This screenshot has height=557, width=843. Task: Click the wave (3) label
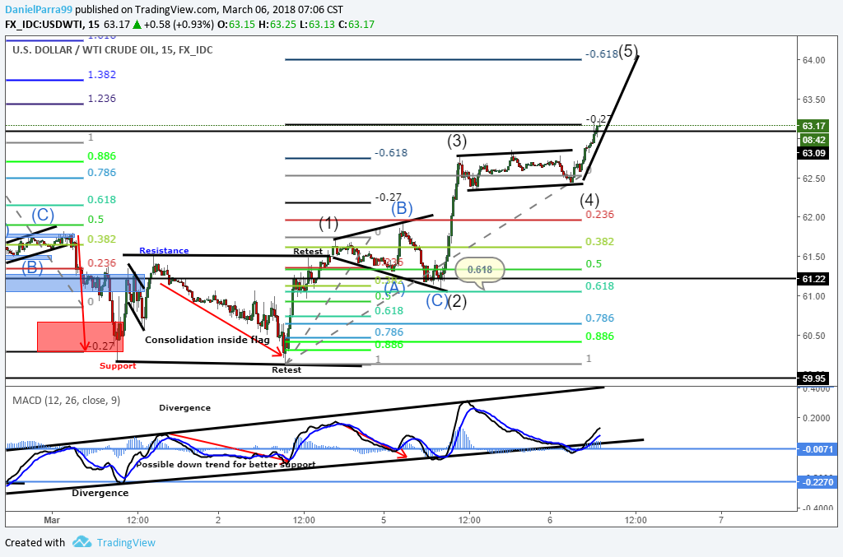tap(457, 142)
